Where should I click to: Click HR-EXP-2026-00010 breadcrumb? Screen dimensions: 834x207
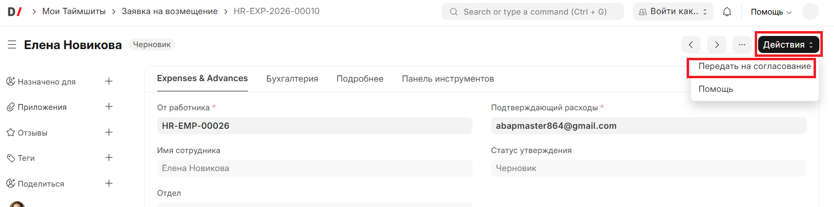(277, 11)
